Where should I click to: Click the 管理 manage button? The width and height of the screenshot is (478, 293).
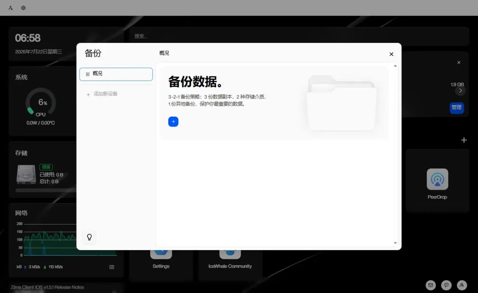click(x=457, y=108)
